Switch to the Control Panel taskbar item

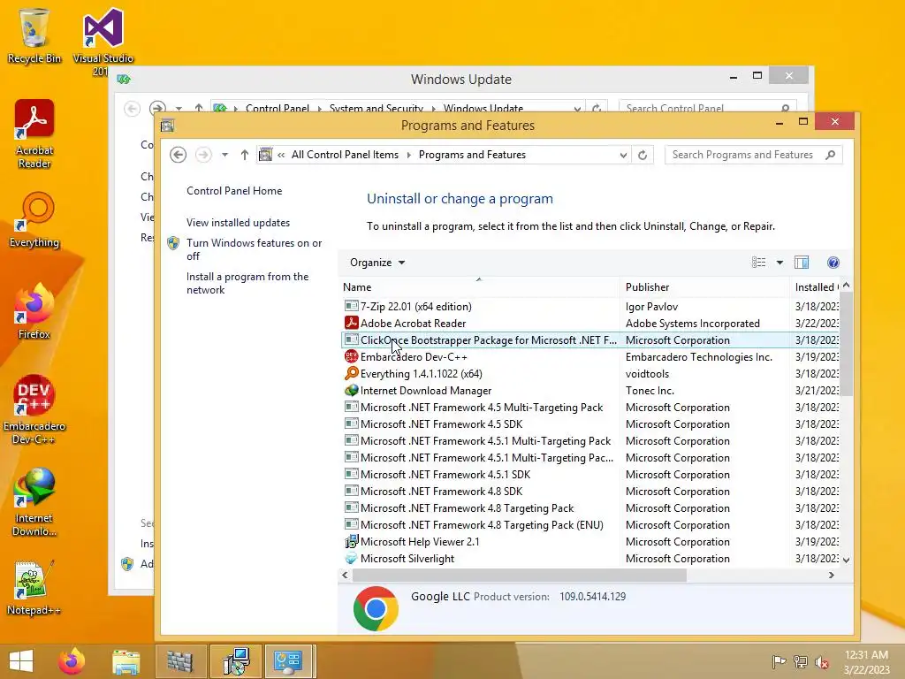pos(289,661)
